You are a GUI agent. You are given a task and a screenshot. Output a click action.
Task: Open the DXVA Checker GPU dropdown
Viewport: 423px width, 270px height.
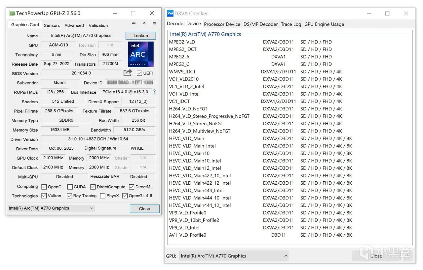[x=234, y=256]
